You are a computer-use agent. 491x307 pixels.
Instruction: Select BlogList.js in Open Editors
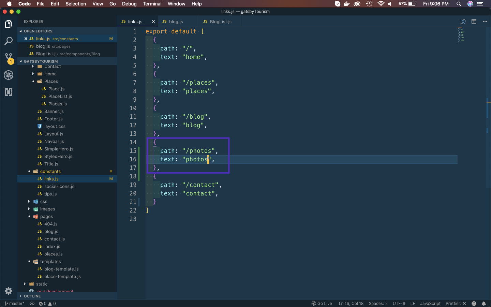point(67,54)
